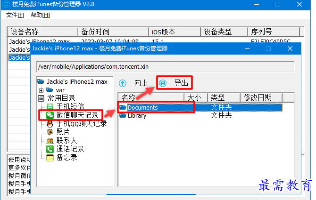Viewport: 316px width, 200px height.
Task: Select Jackie's iPhone12 max root node
Action: (77, 81)
